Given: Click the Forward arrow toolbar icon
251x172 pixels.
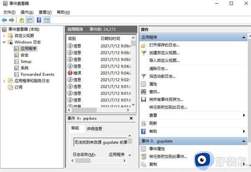Looking at the screenshot, I should 12,20.
